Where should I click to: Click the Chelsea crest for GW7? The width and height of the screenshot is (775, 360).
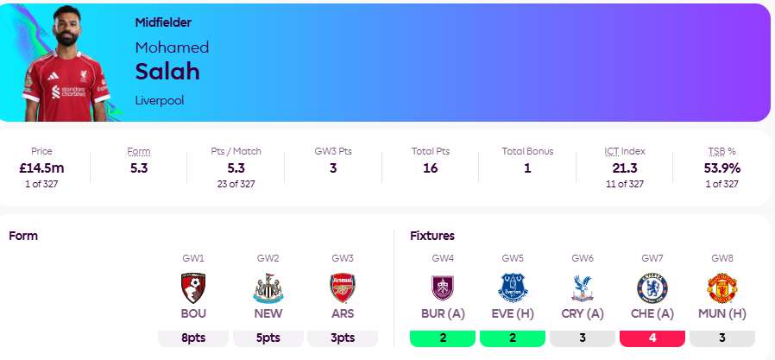tap(652, 287)
